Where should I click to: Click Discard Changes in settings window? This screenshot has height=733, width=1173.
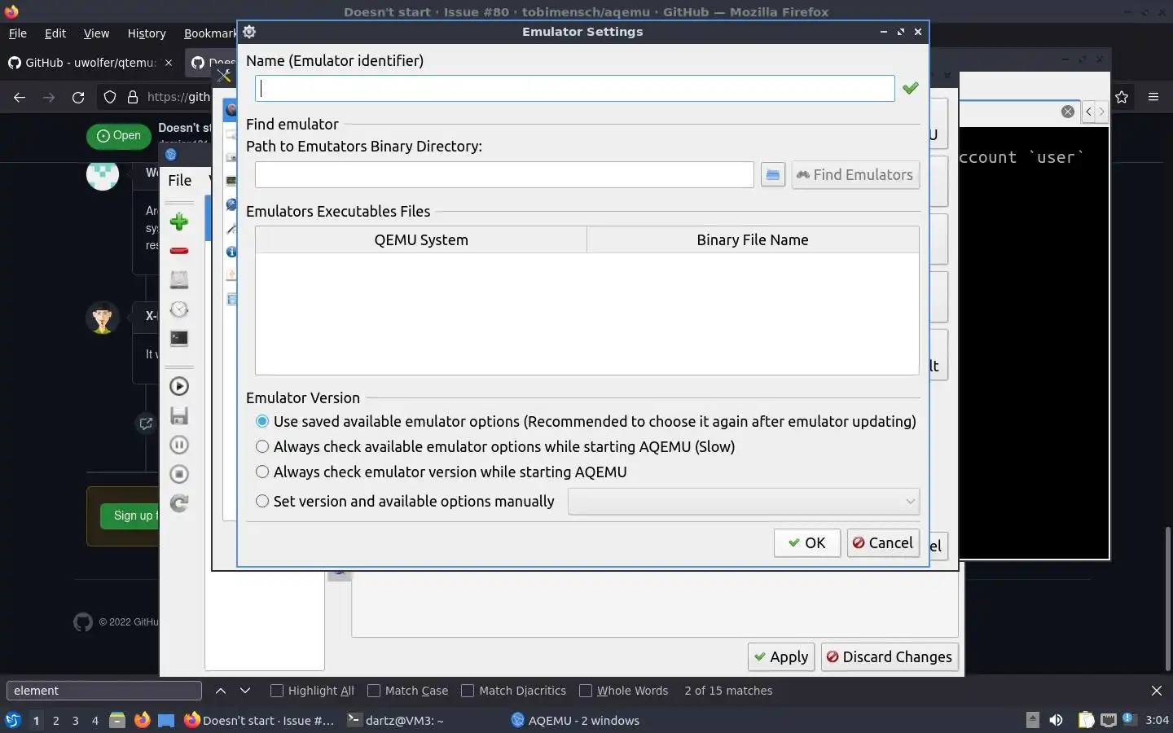pyautogui.click(x=890, y=656)
